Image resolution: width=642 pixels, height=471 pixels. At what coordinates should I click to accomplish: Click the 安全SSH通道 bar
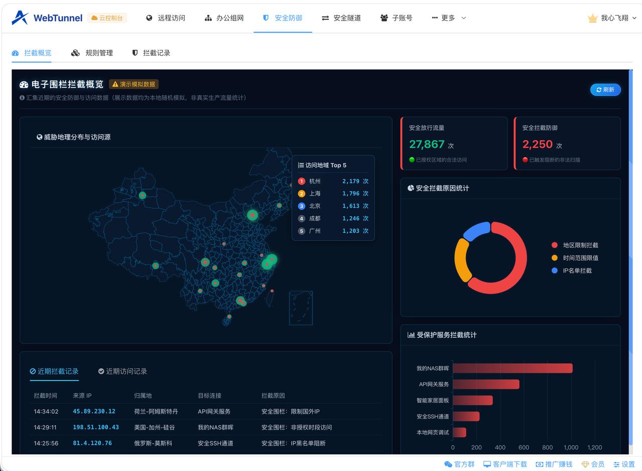pyautogui.click(x=466, y=416)
